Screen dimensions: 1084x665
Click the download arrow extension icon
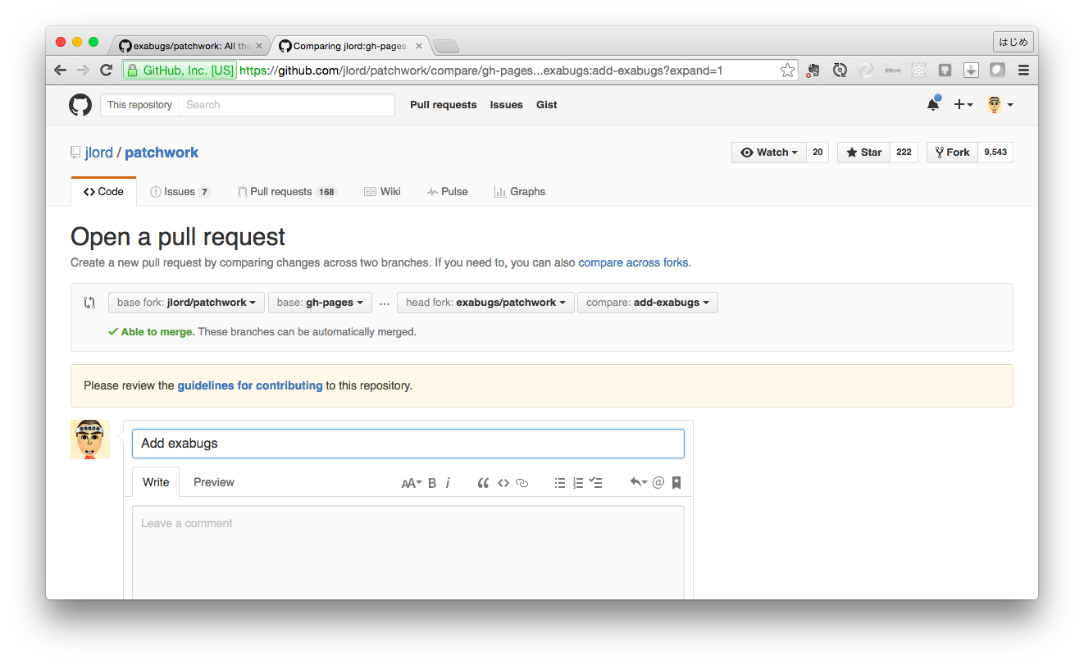(971, 71)
